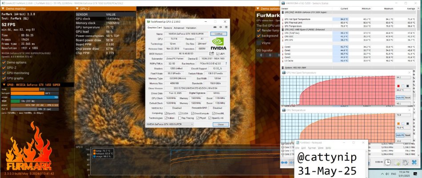Click the Core0 sensor row icon

(x=283, y=47)
